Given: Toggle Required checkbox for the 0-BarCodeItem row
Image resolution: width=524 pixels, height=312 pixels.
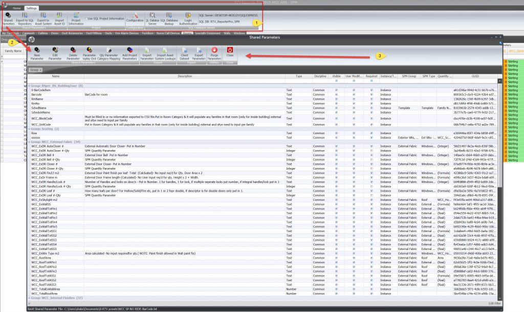Looking at the screenshot, I should point(372,90).
